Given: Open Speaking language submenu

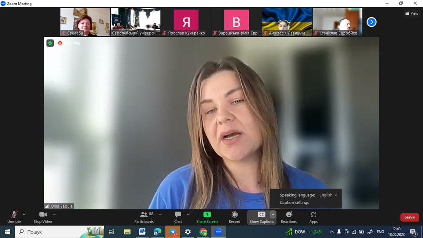Looking at the screenshot, I should [308, 195].
